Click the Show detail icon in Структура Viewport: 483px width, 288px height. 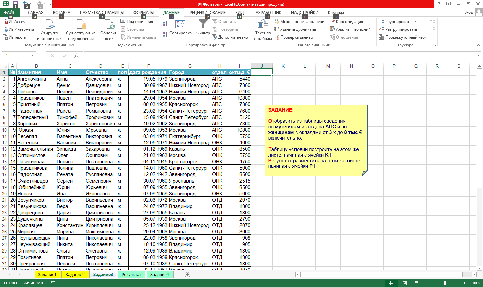pos(432,21)
